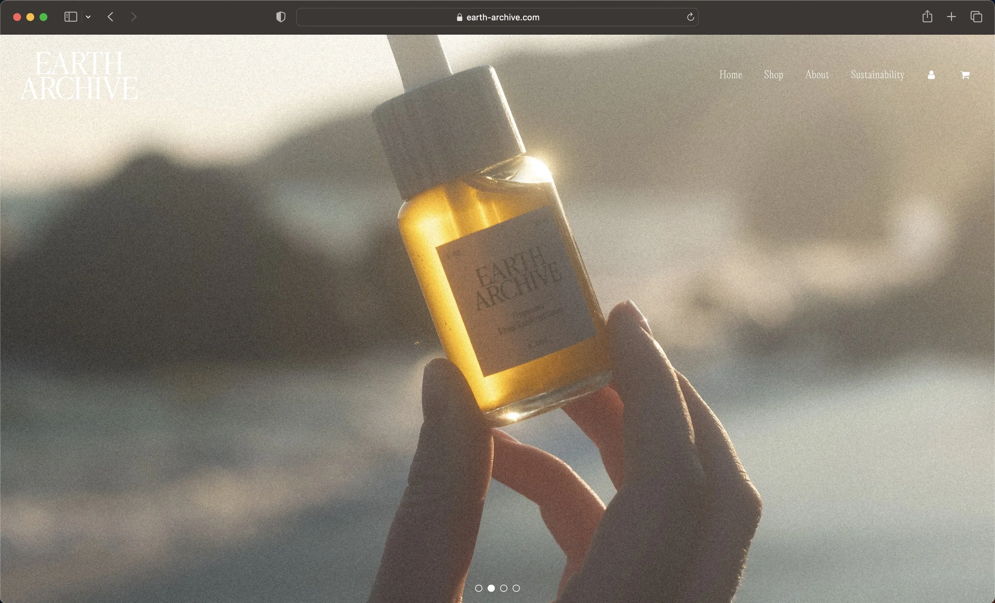Go to the Sustainability page
The height and width of the screenshot is (603, 995).
(x=877, y=75)
